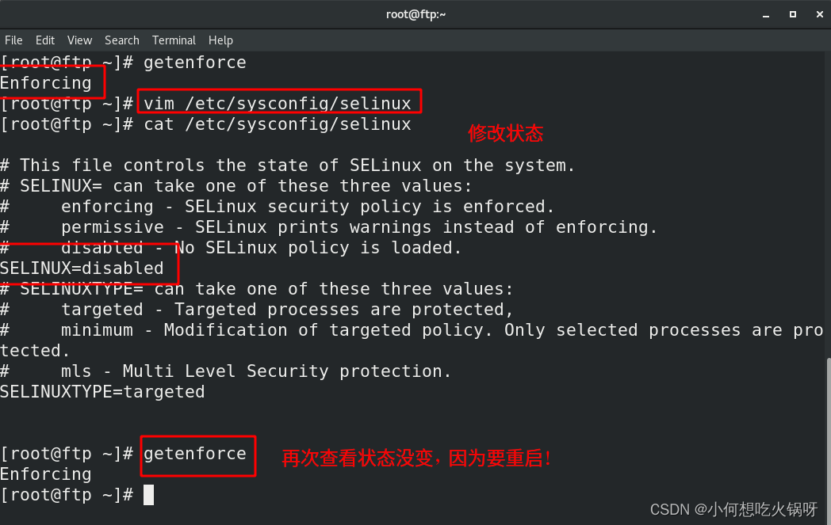Image resolution: width=831 pixels, height=525 pixels.
Task: Open the File menu
Action: (13, 40)
